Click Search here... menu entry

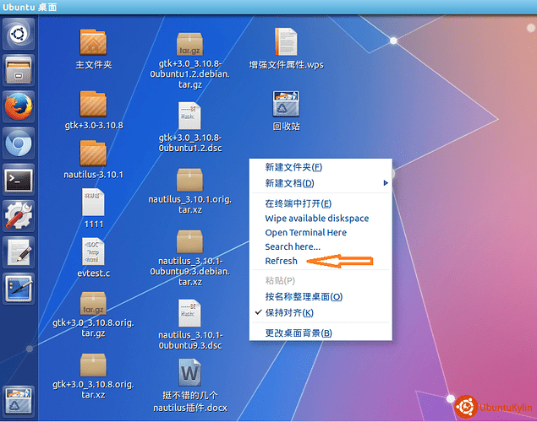[x=293, y=246]
